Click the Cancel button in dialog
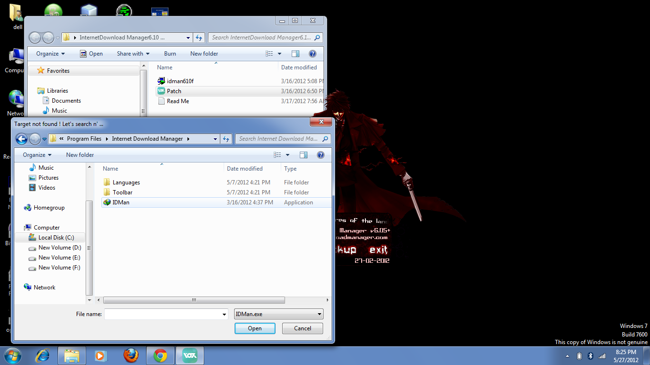Viewport: 650px width, 365px height. pos(303,328)
